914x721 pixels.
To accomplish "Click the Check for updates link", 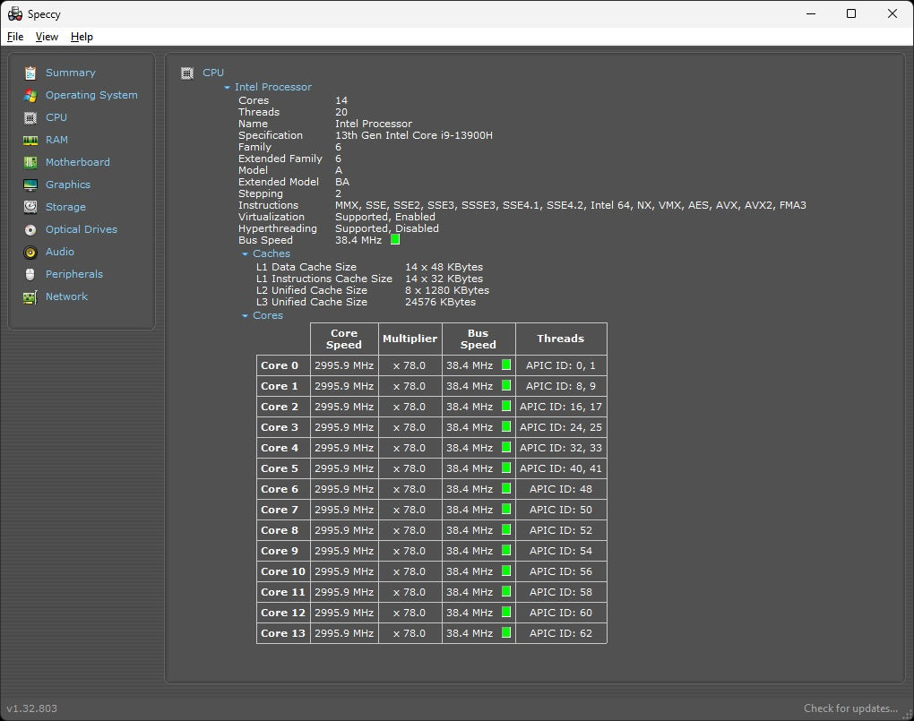I will 850,708.
